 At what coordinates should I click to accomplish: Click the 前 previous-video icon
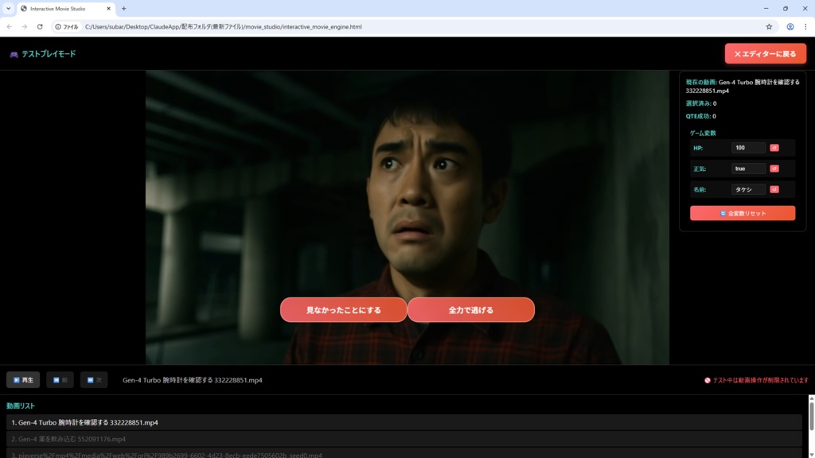coord(54,380)
